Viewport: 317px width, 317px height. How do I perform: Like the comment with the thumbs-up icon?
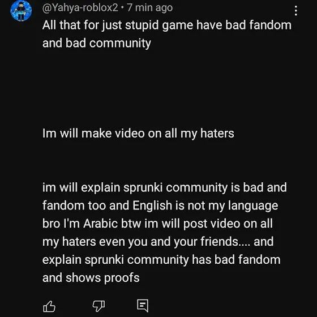pyautogui.click(x=49, y=306)
